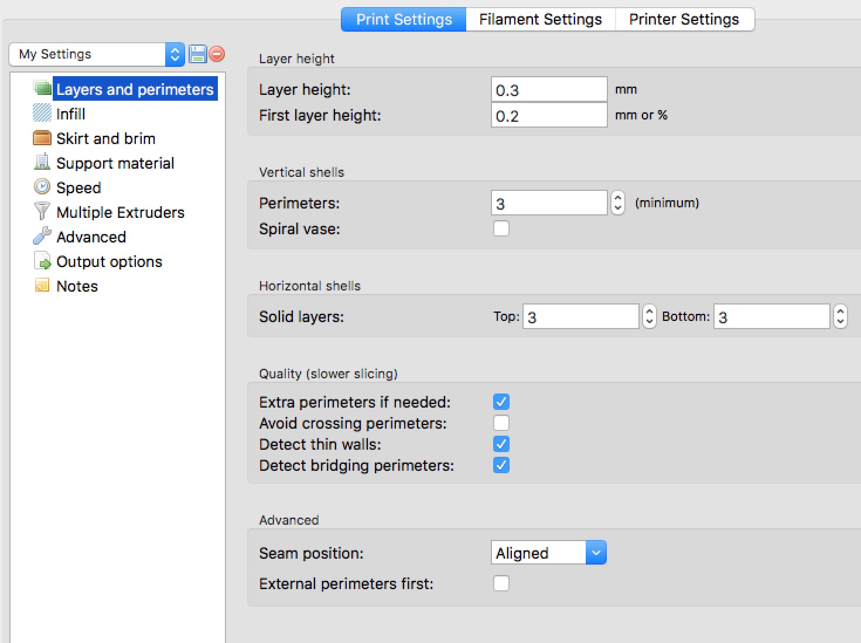This screenshot has width=861, height=643.
Task: Enable Avoid crossing perimeters
Action: click(x=501, y=423)
